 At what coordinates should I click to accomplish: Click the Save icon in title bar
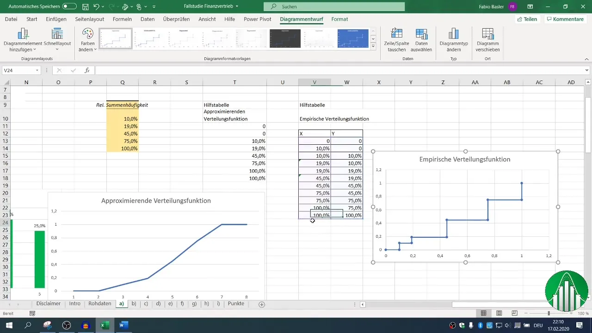(x=85, y=6)
